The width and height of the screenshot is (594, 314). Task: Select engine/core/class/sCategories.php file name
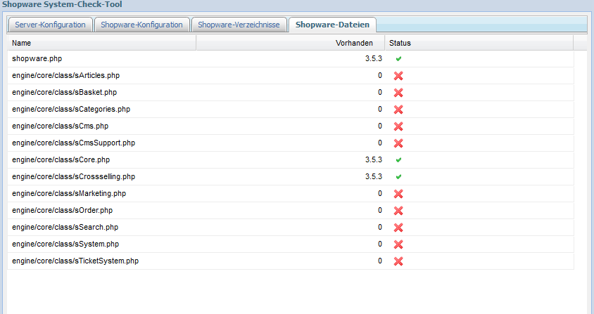pos(71,109)
